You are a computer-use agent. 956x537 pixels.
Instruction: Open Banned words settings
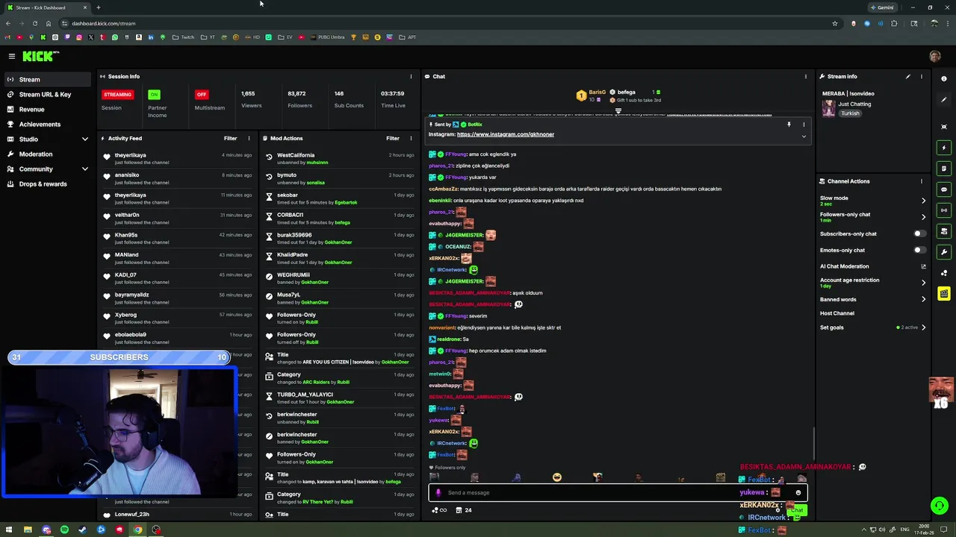point(872,299)
